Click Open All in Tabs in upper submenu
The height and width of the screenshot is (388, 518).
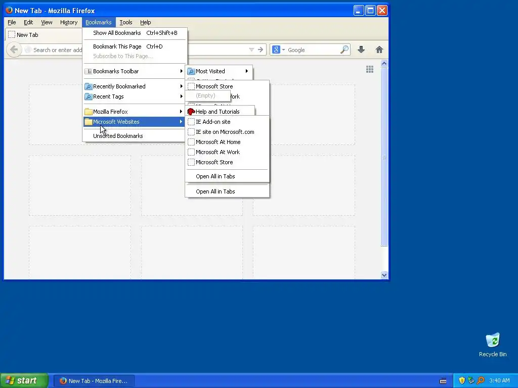tap(227, 176)
